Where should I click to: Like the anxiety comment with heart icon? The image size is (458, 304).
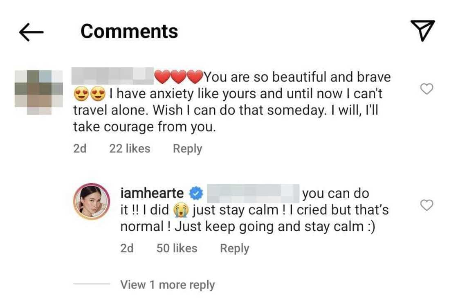click(x=427, y=89)
